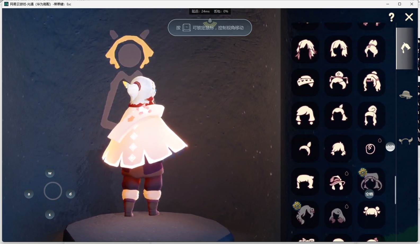Tap the 空格 spacebar overlay button

click(369, 194)
